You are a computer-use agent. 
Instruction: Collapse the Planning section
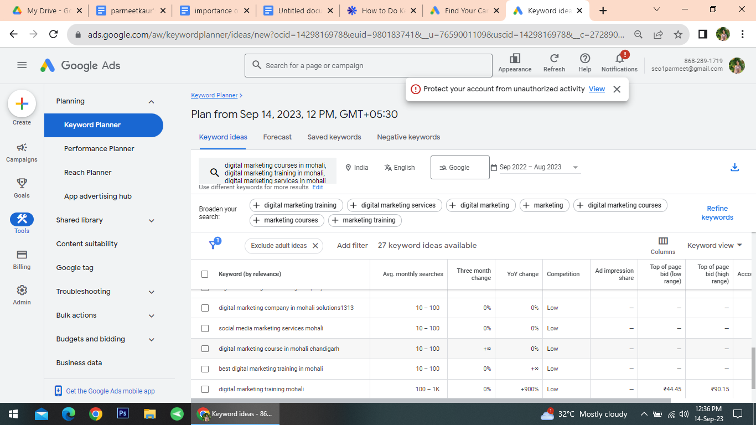tap(152, 101)
